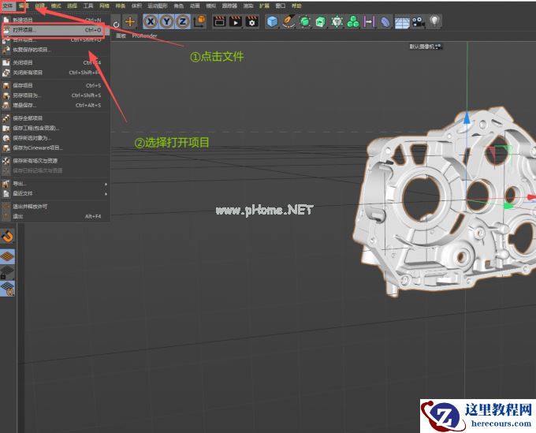Open the 动画 (Animate) menu
Image resolution: width=536 pixels, height=433 pixels.
(195, 6)
